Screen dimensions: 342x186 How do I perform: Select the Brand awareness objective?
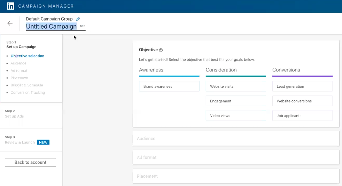(169, 86)
